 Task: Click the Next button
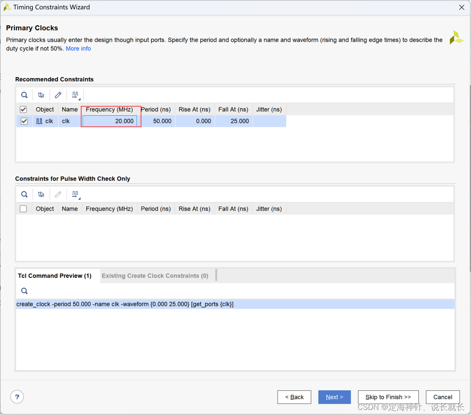click(334, 397)
